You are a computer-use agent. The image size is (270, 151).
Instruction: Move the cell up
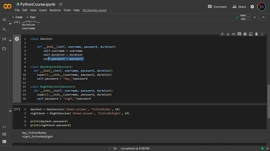pos(222,34)
